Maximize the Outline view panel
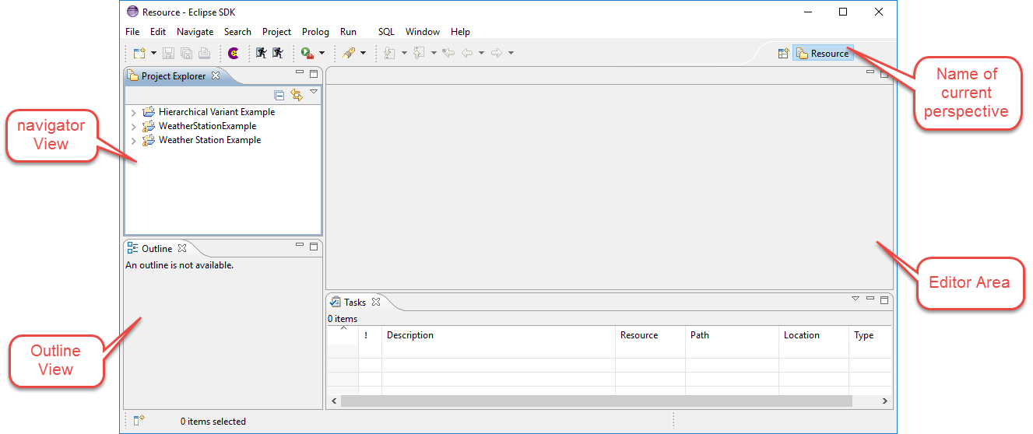Image resolution: width=1033 pixels, height=434 pixels. tap(314, 246)
